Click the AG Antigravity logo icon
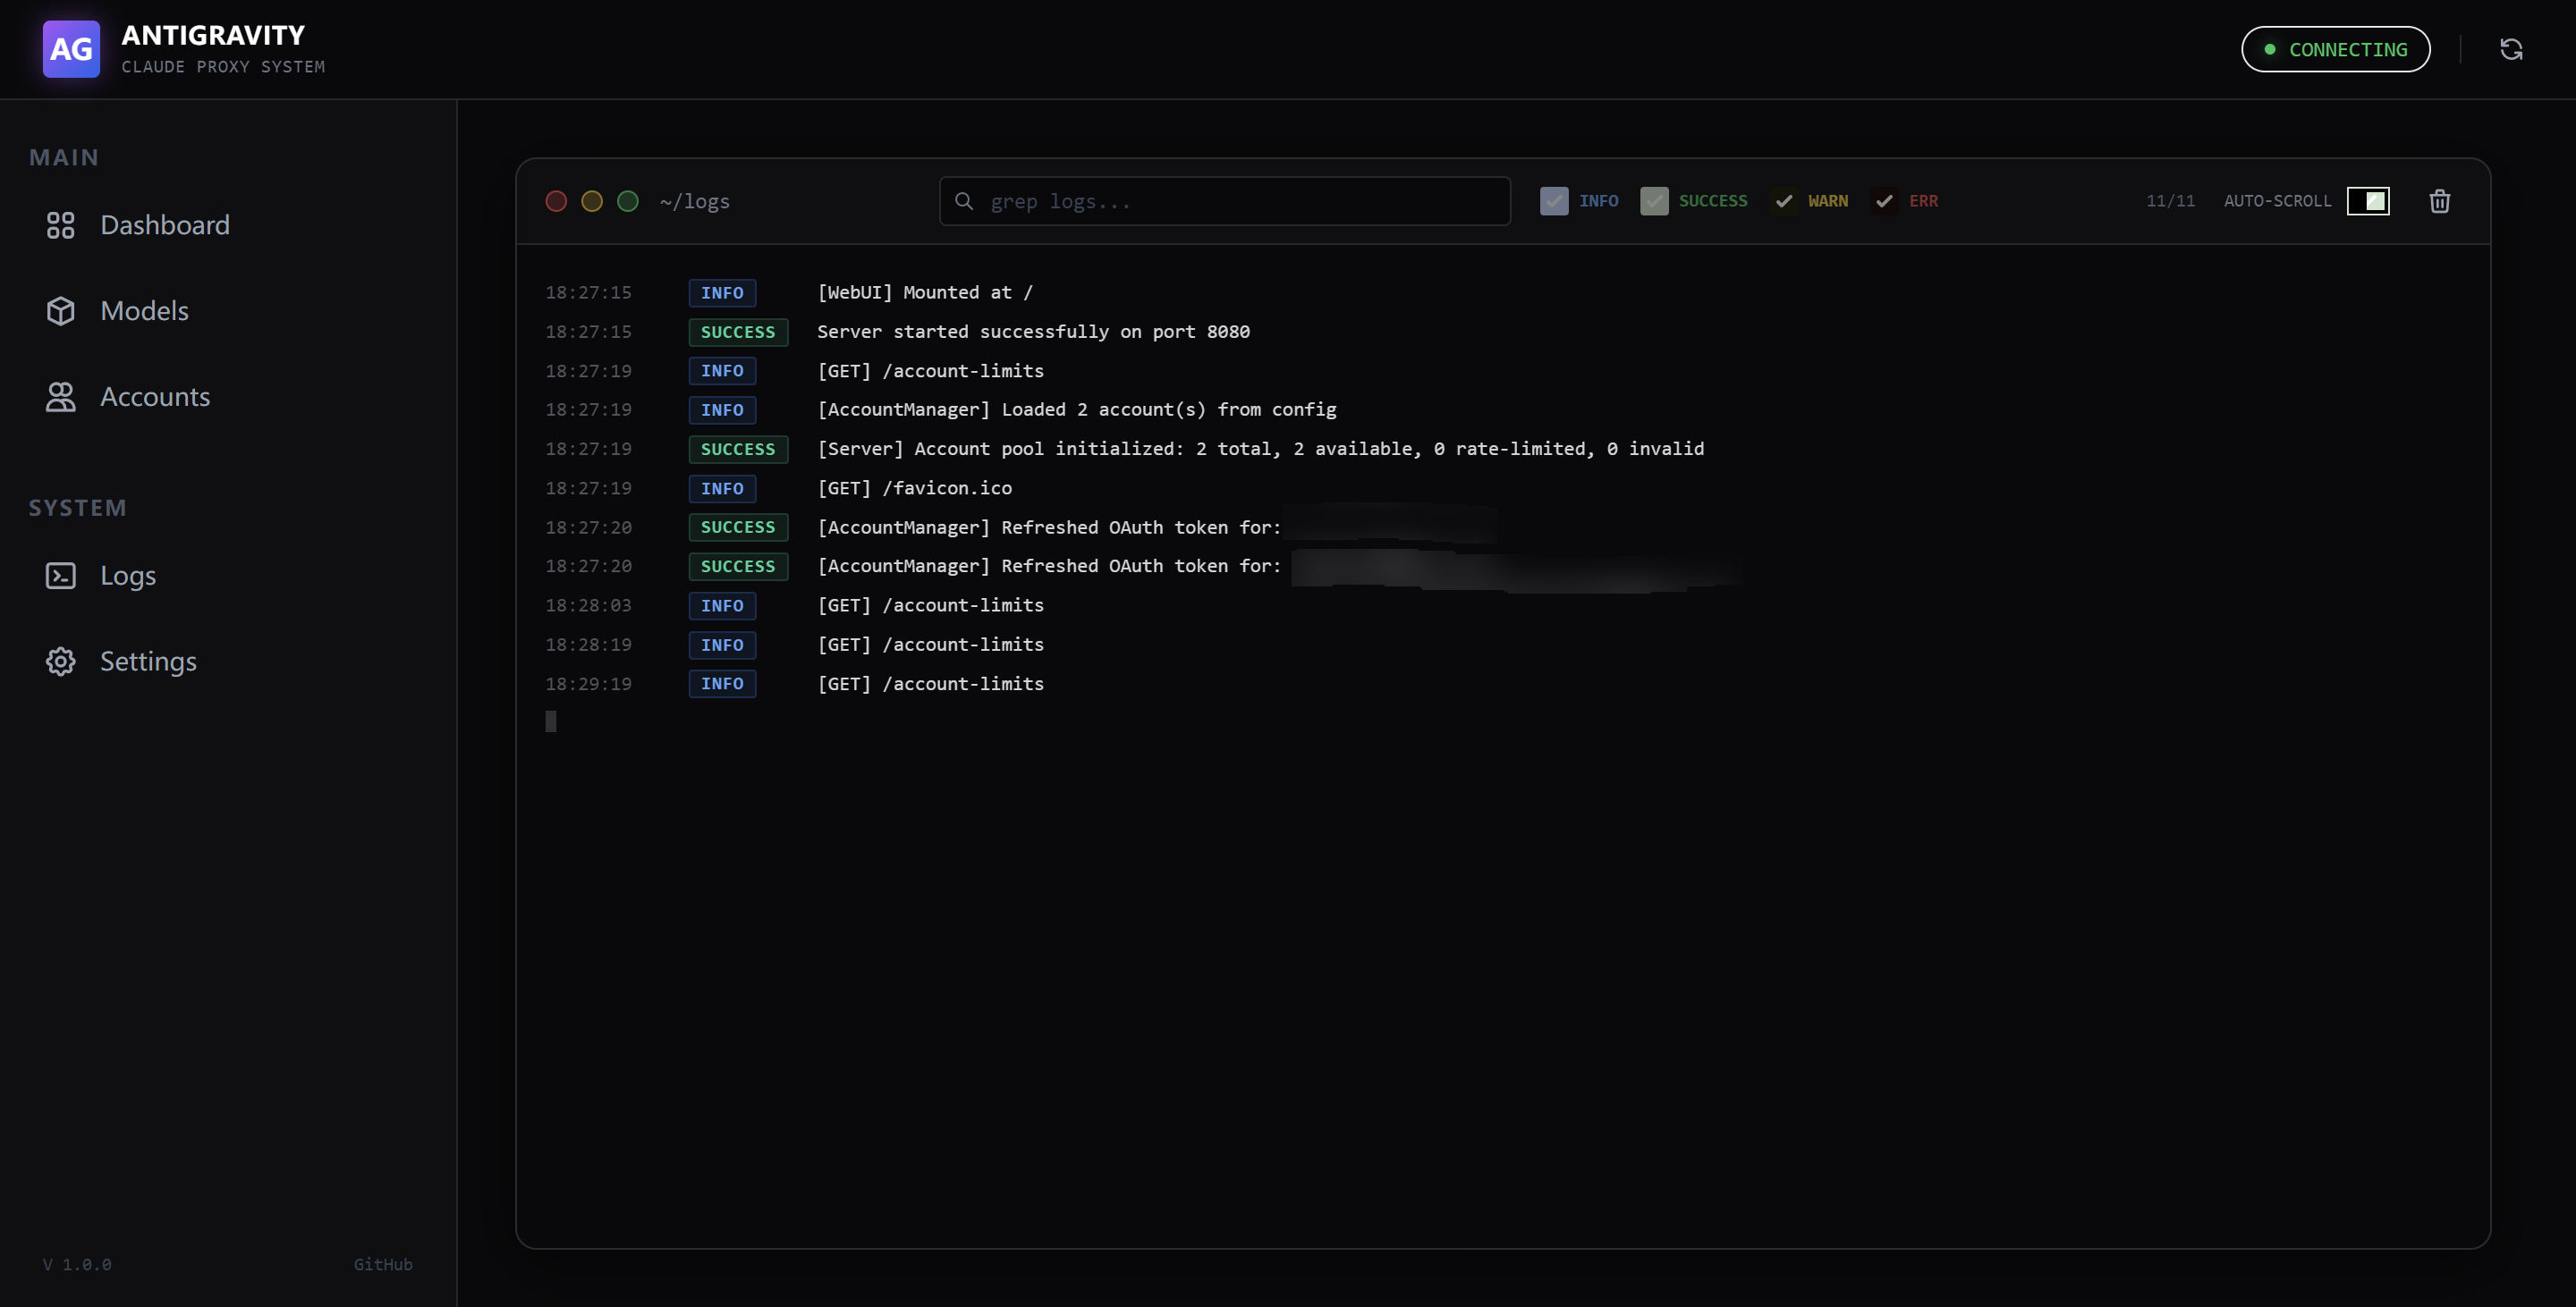 (x=71, y=49)
